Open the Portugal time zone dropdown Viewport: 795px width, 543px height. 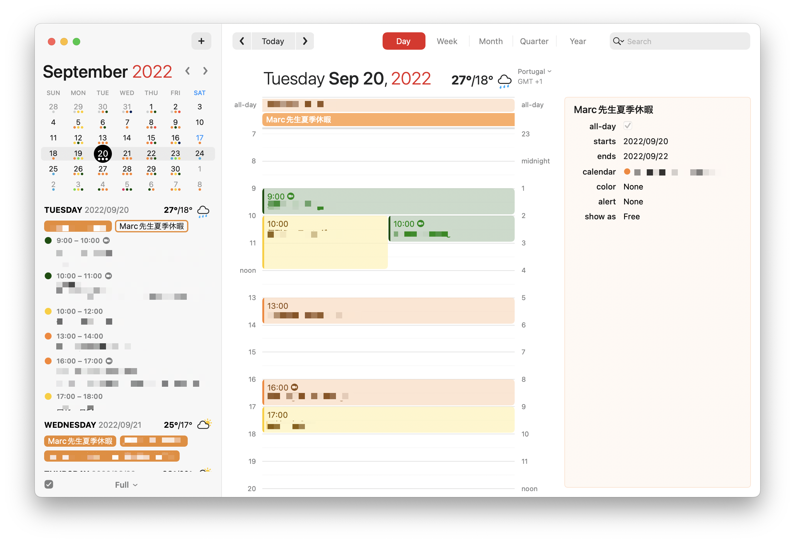point(534,71)
